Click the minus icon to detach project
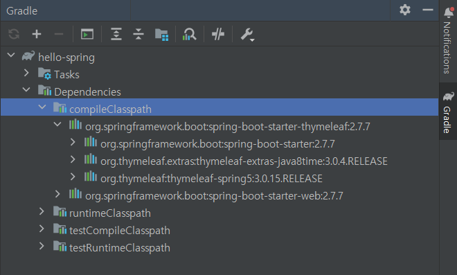Viewport: 457px width, 275px height. (x=59, y=34)
